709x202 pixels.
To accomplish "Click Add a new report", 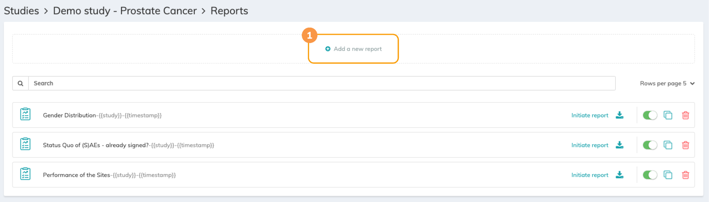I will [x=354, y=49].
